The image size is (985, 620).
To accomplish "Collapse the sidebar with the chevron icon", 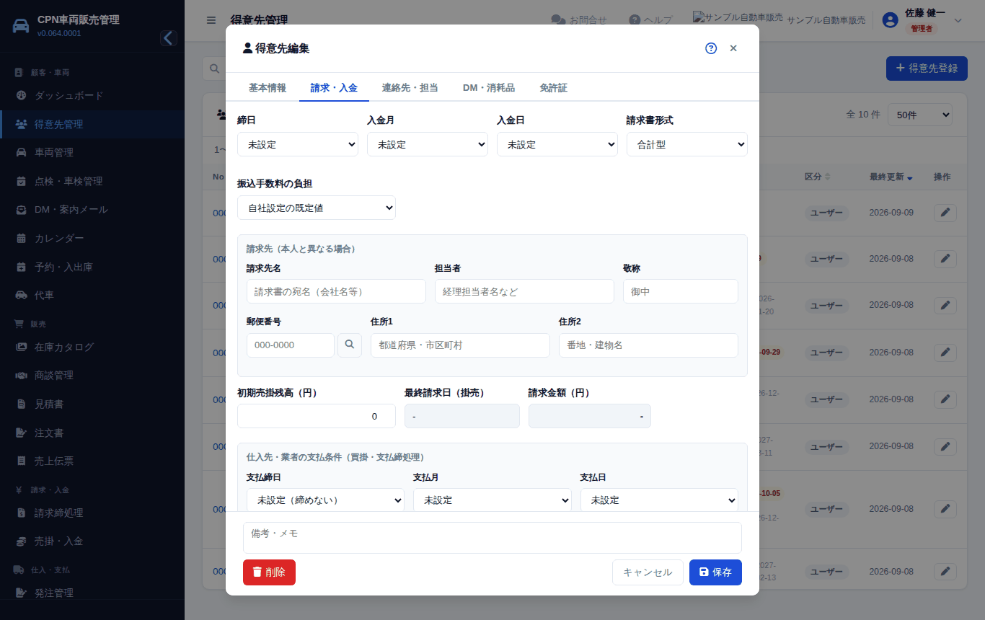I will [x=169, y=38].
